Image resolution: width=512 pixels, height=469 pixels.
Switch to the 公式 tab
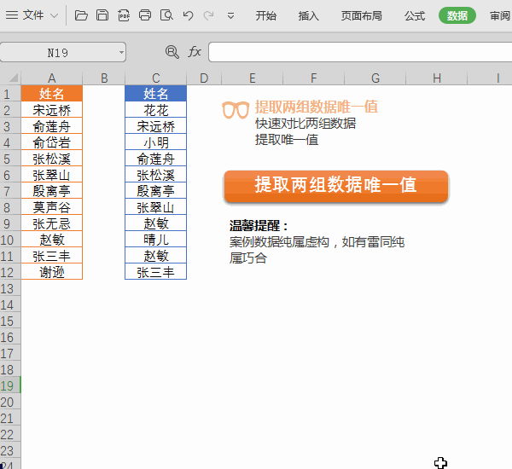[415, 15]
